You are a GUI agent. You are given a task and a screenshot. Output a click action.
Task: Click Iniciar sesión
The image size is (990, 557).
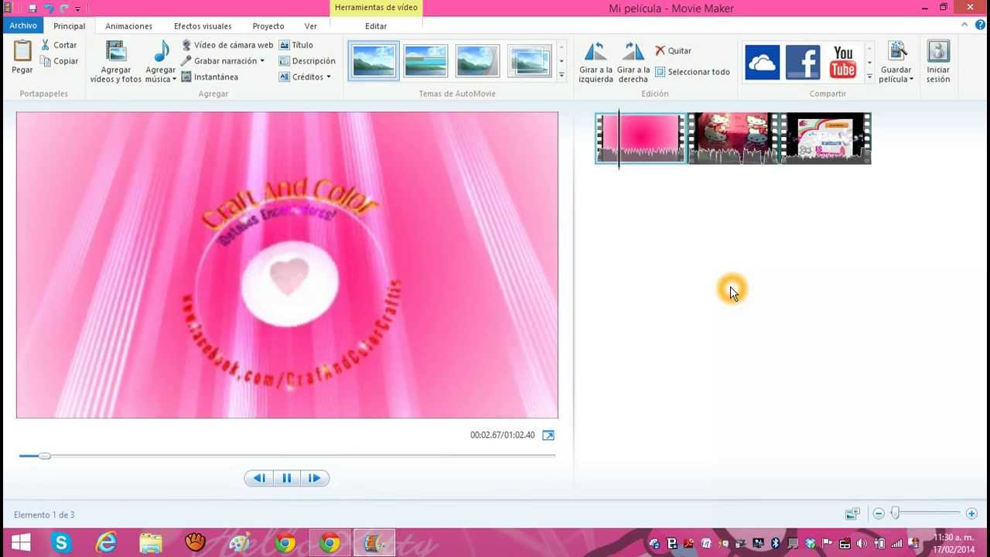(x=938, y=62)
